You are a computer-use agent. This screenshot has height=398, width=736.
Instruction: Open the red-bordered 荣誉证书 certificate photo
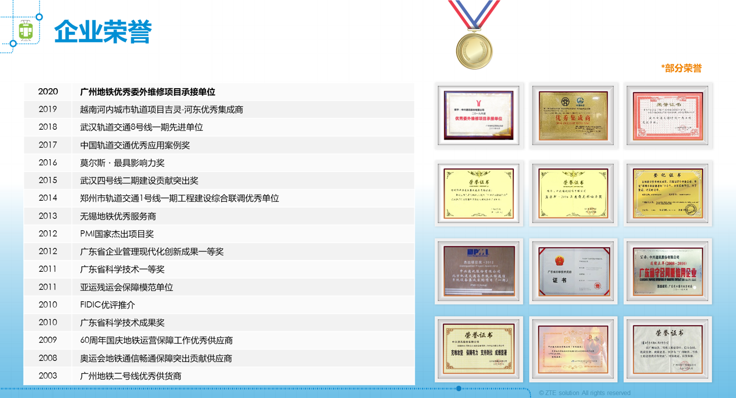pyautogui.click(x=668, y=116)
